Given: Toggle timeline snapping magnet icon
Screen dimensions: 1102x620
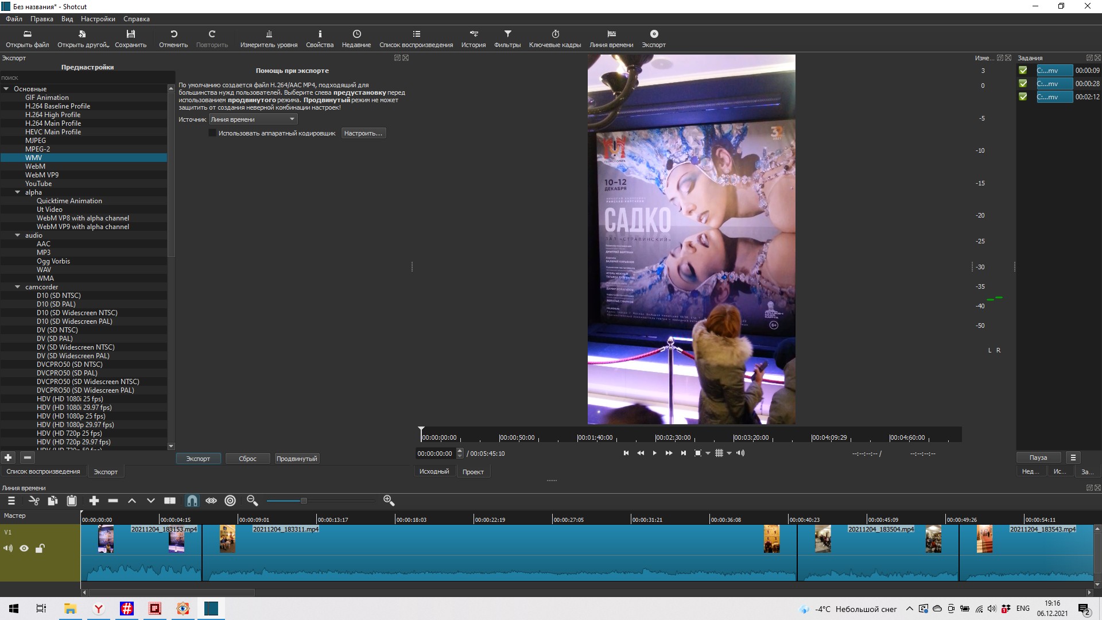Looking at the screenshot, I should 192,501.
